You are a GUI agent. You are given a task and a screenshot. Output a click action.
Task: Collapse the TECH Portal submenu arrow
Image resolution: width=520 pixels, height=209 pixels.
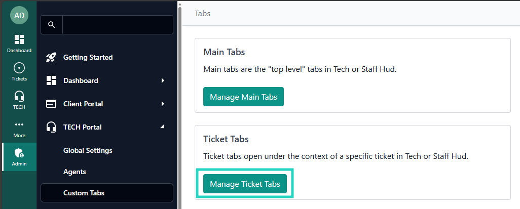[163, 127]
